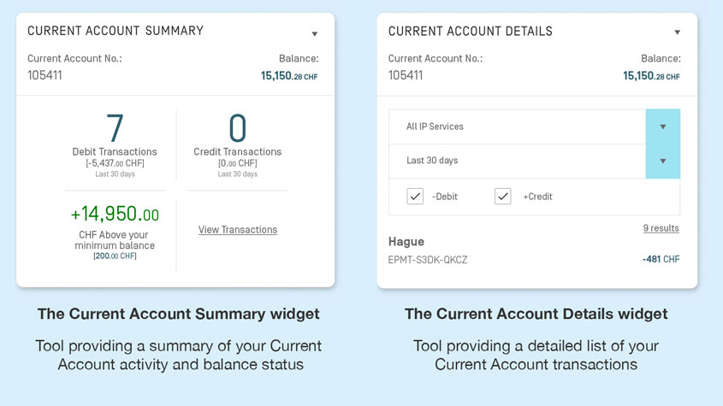Select the Hague transaction entry
723x406 pixels.
406,242
